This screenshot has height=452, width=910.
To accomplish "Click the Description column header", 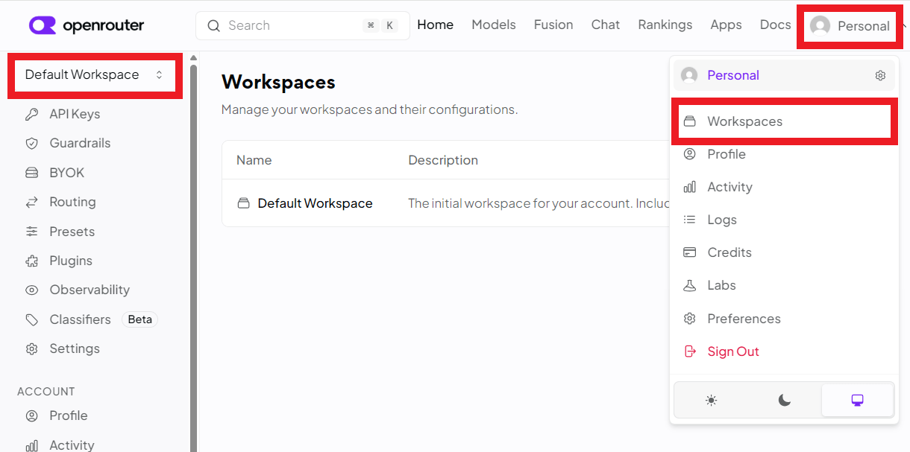I will pyautogui.click(x=443, y=160).
